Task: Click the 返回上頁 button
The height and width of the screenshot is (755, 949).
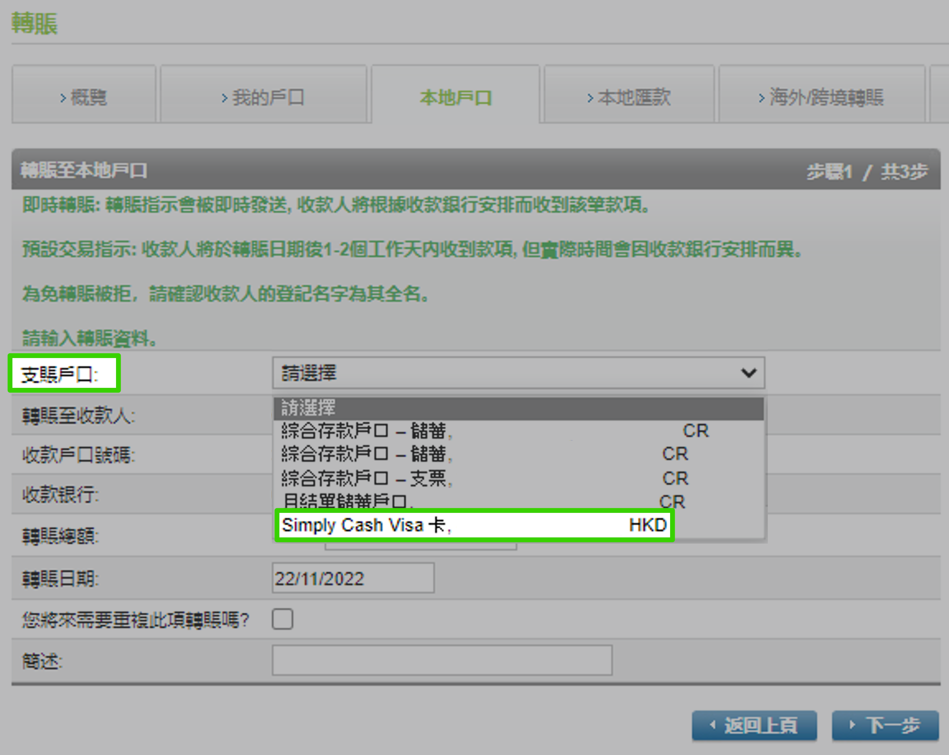Action: [754, 725]
